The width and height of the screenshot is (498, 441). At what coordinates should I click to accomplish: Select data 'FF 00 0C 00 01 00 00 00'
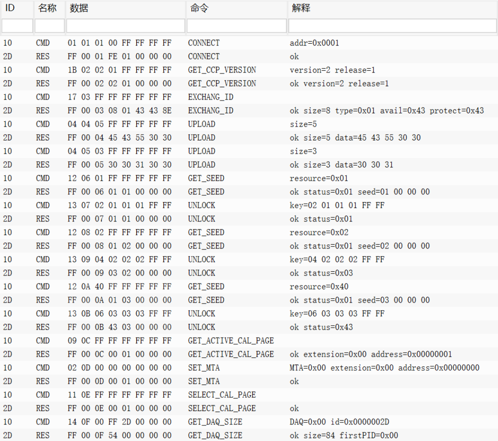point(120,354)
